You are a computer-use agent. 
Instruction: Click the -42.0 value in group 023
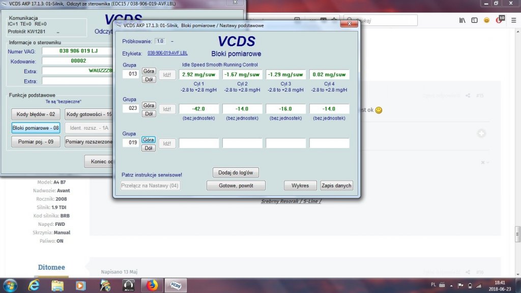click(199, 109)
